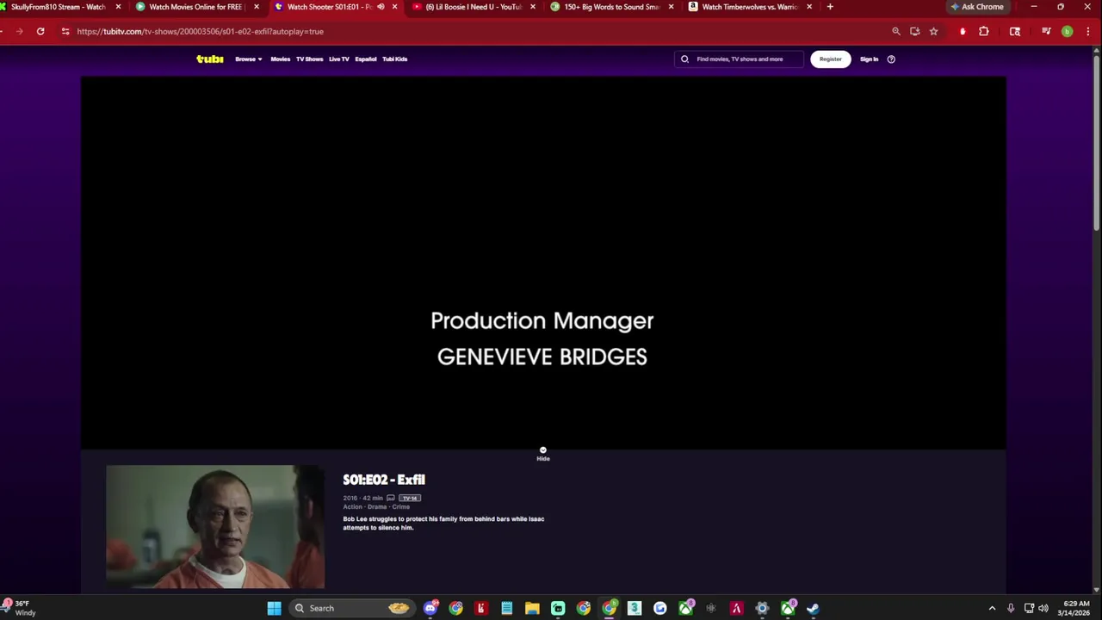
Task: Open the Notepad icon in taskbar
Action: 507,608
